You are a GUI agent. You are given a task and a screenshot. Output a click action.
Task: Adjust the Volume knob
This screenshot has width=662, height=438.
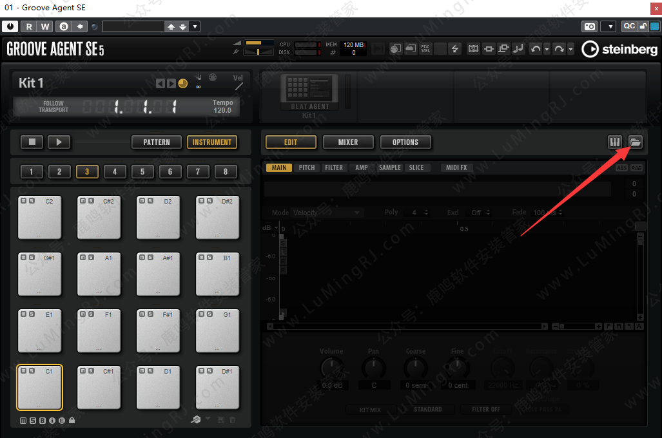point(331,368)
